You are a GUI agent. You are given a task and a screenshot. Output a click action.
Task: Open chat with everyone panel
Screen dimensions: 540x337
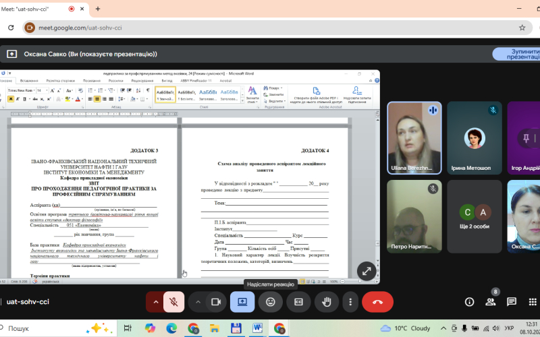512,302
